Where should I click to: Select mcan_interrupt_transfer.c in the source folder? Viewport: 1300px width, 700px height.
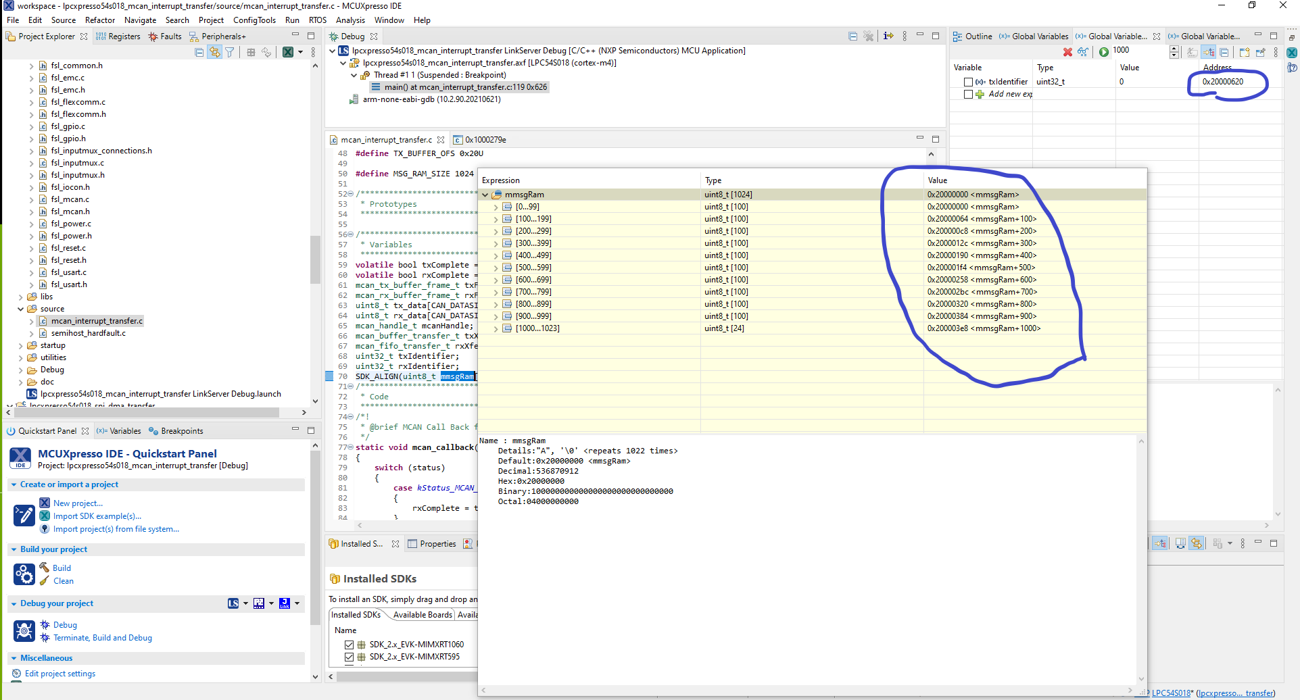coord(97,321)
